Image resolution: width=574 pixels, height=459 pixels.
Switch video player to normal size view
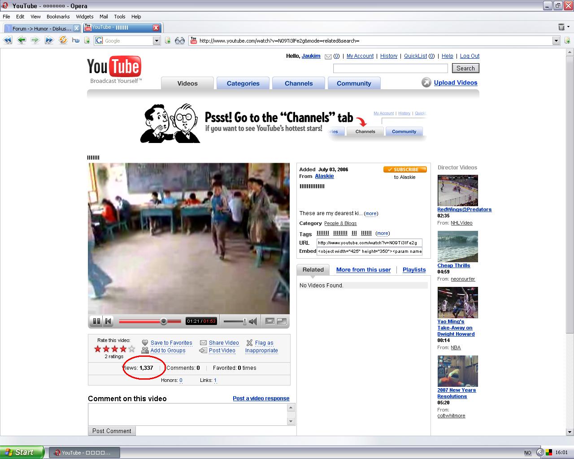[x=270, y=321]
